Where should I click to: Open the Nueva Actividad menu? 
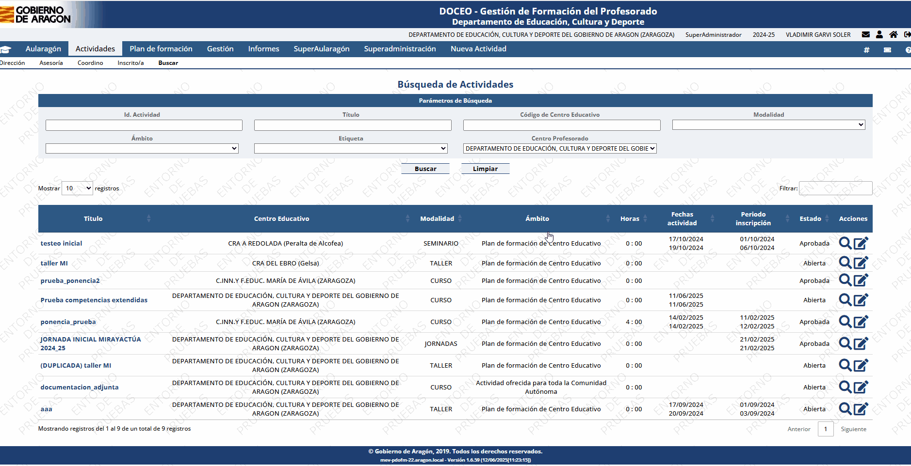pyautogui.click(x=478, y=49)
